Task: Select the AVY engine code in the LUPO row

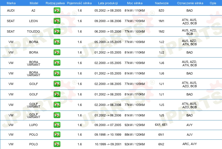Action: (x=190, y=125)
